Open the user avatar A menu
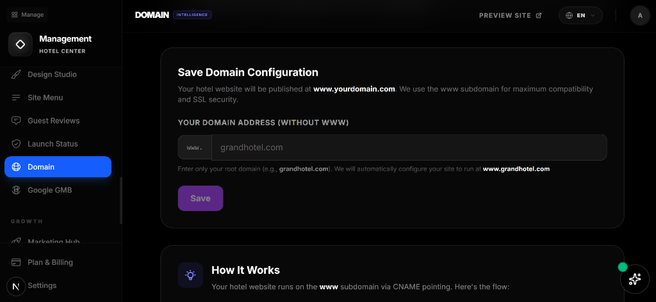656x302 pixels. pyautogui.click(x=640, y=15)
